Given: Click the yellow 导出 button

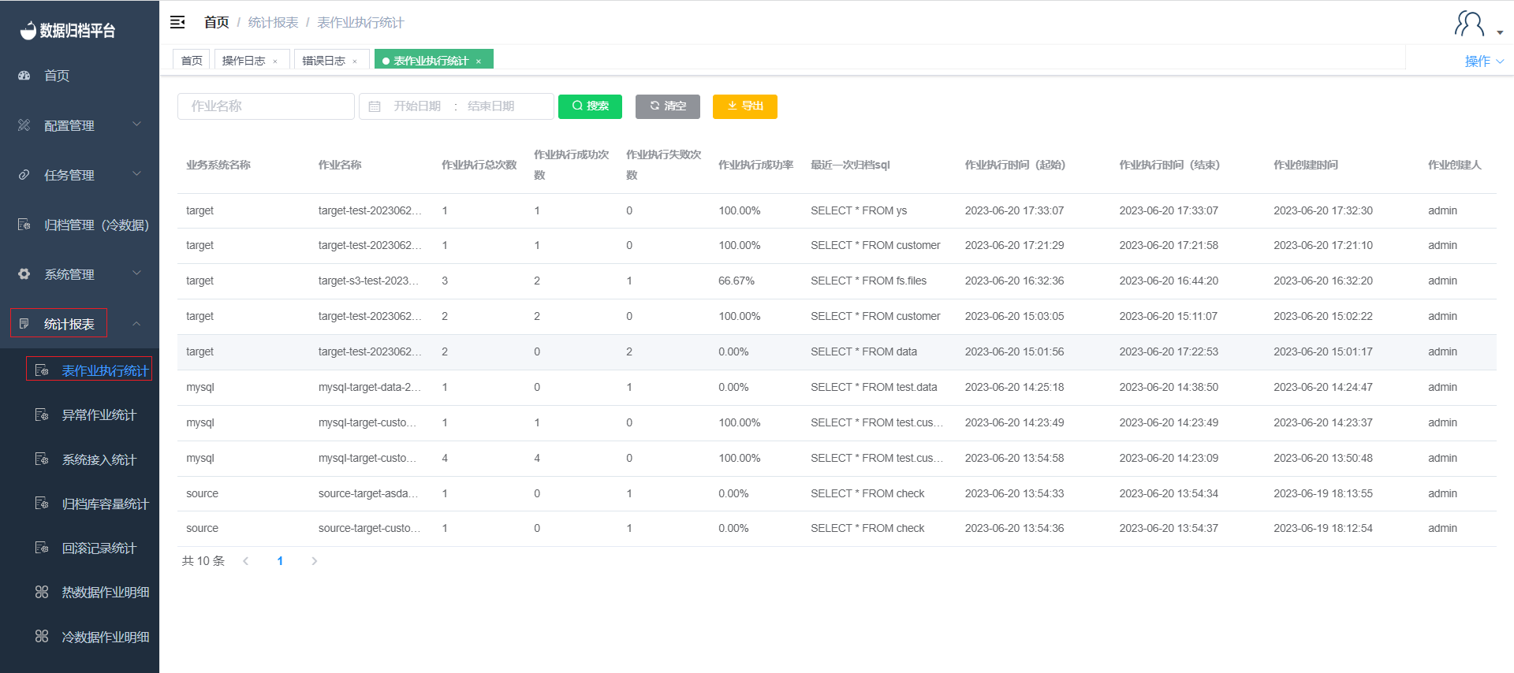Looking at the screenshot, I should coord(745,106).
